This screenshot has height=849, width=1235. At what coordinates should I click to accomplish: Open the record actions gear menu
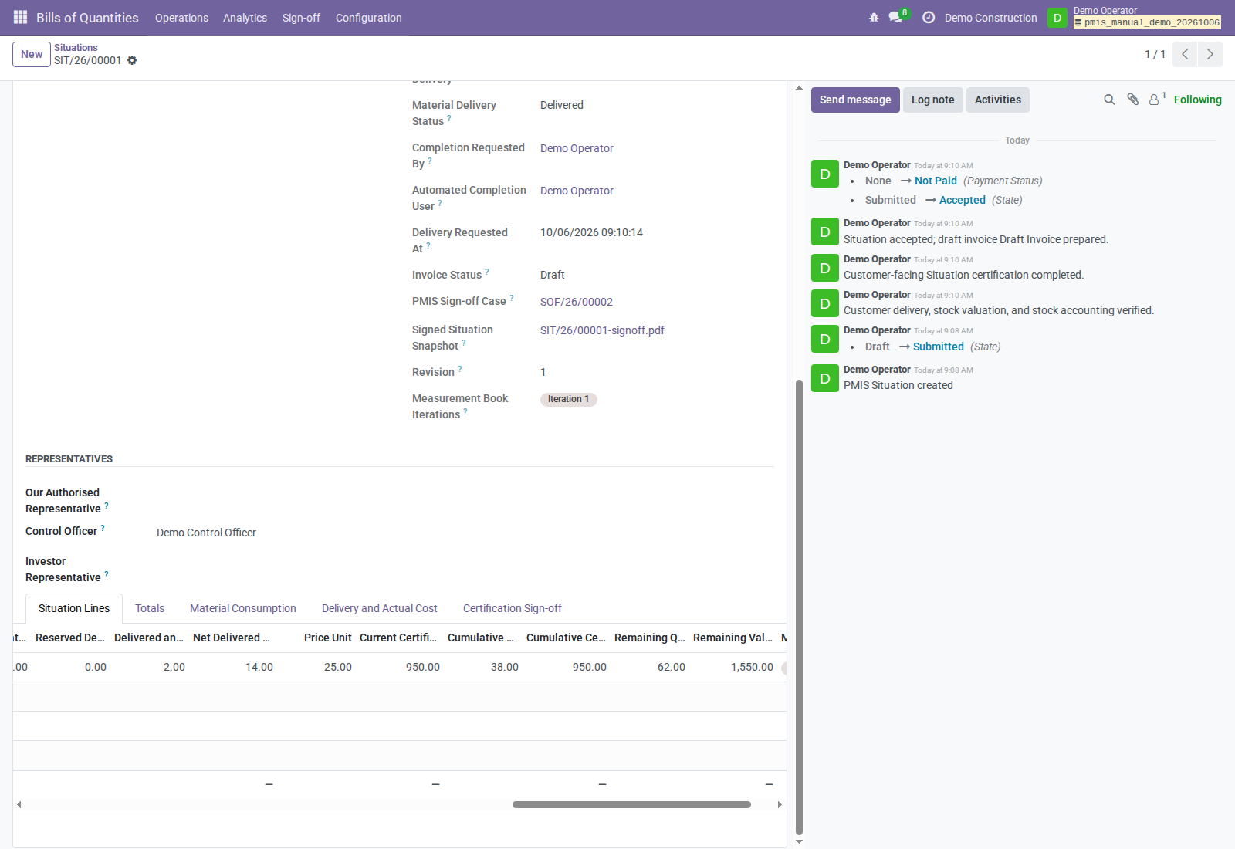coord(132,60)
